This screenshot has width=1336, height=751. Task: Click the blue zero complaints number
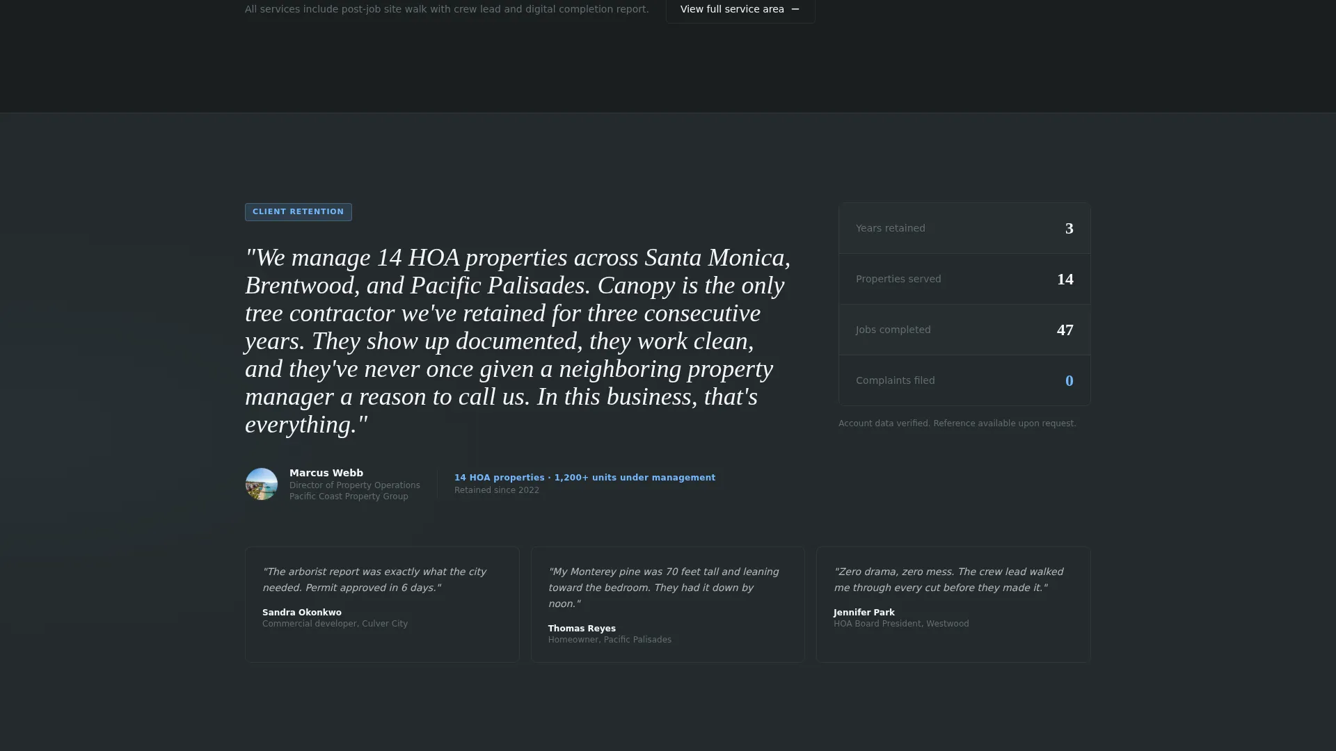[1069, 380]
